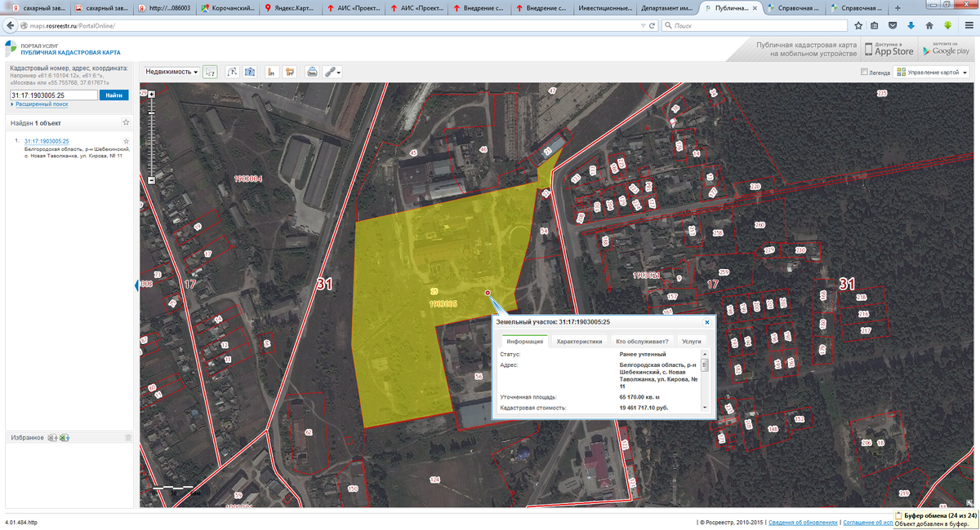Click the zoom out minus button
Image resolution: width=980 pixels, height=530 pixels.
pos(151,179)
